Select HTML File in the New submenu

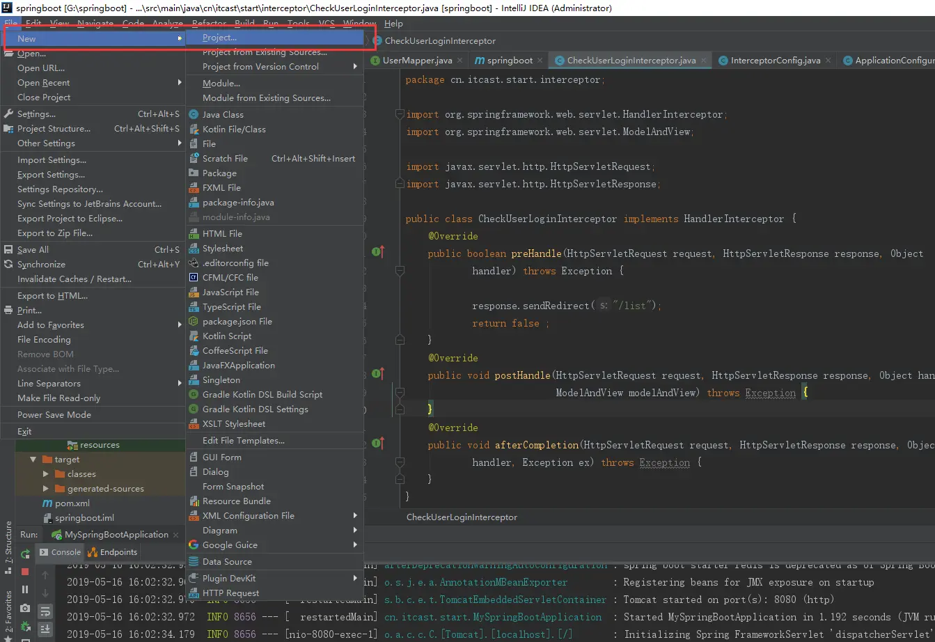point(275,234)
